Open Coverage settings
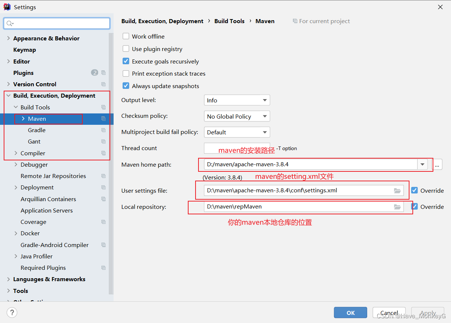This screenshot has height=323, width=451. tap(33, 222)
